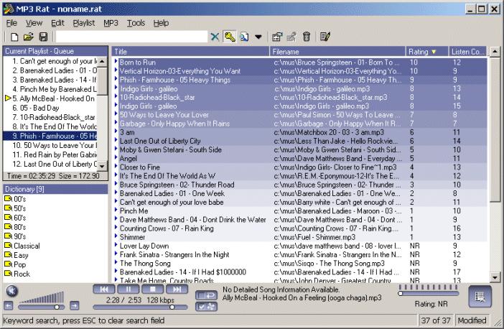Skip to the previous track

(104, 289)
